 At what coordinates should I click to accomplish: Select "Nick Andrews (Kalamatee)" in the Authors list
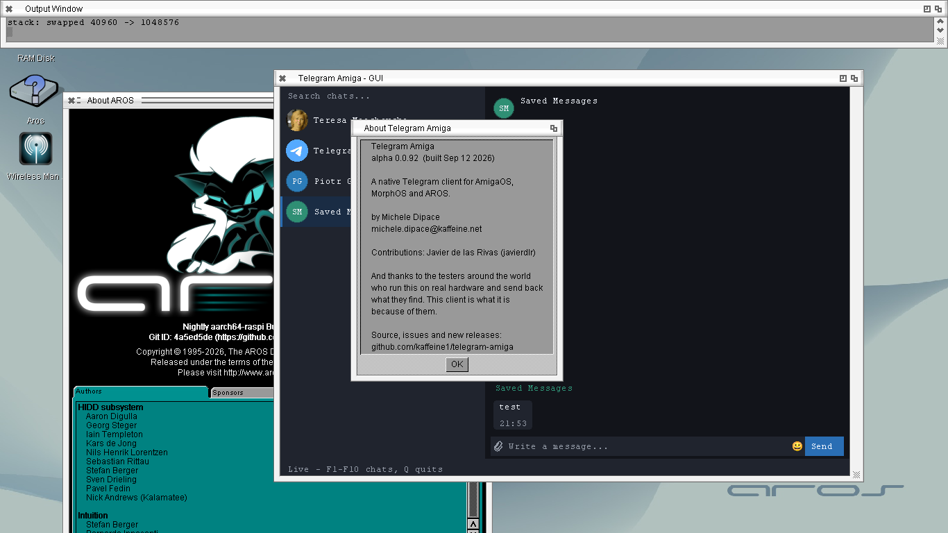(x=137, y=498)
